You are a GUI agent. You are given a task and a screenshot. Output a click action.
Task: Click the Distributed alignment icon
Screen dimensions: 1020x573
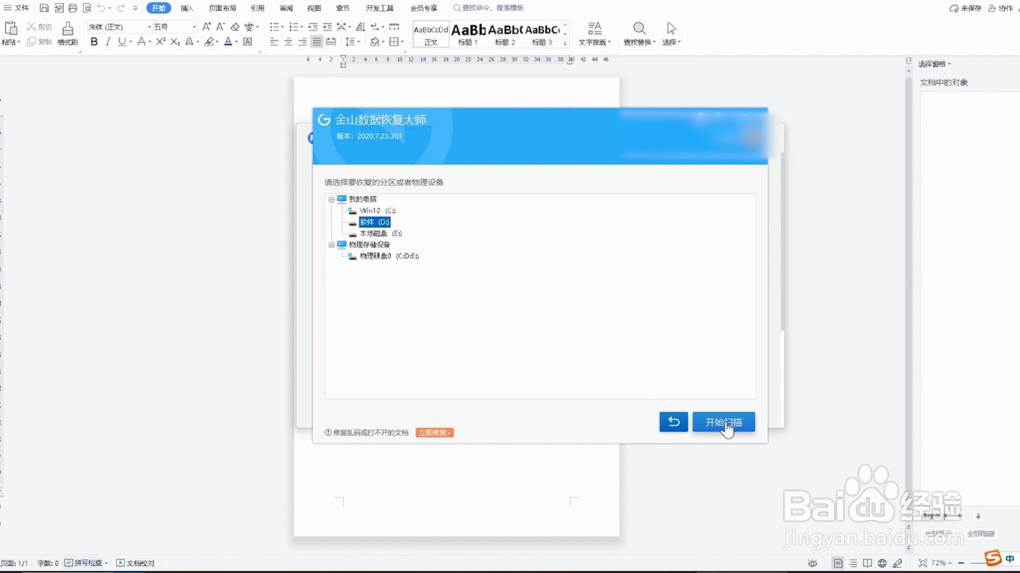pos(331,41)
